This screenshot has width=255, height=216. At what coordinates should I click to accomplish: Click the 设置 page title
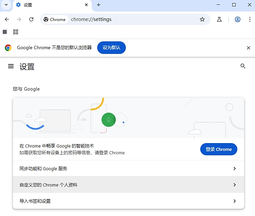pyautogui.click(x=27, y=67)
